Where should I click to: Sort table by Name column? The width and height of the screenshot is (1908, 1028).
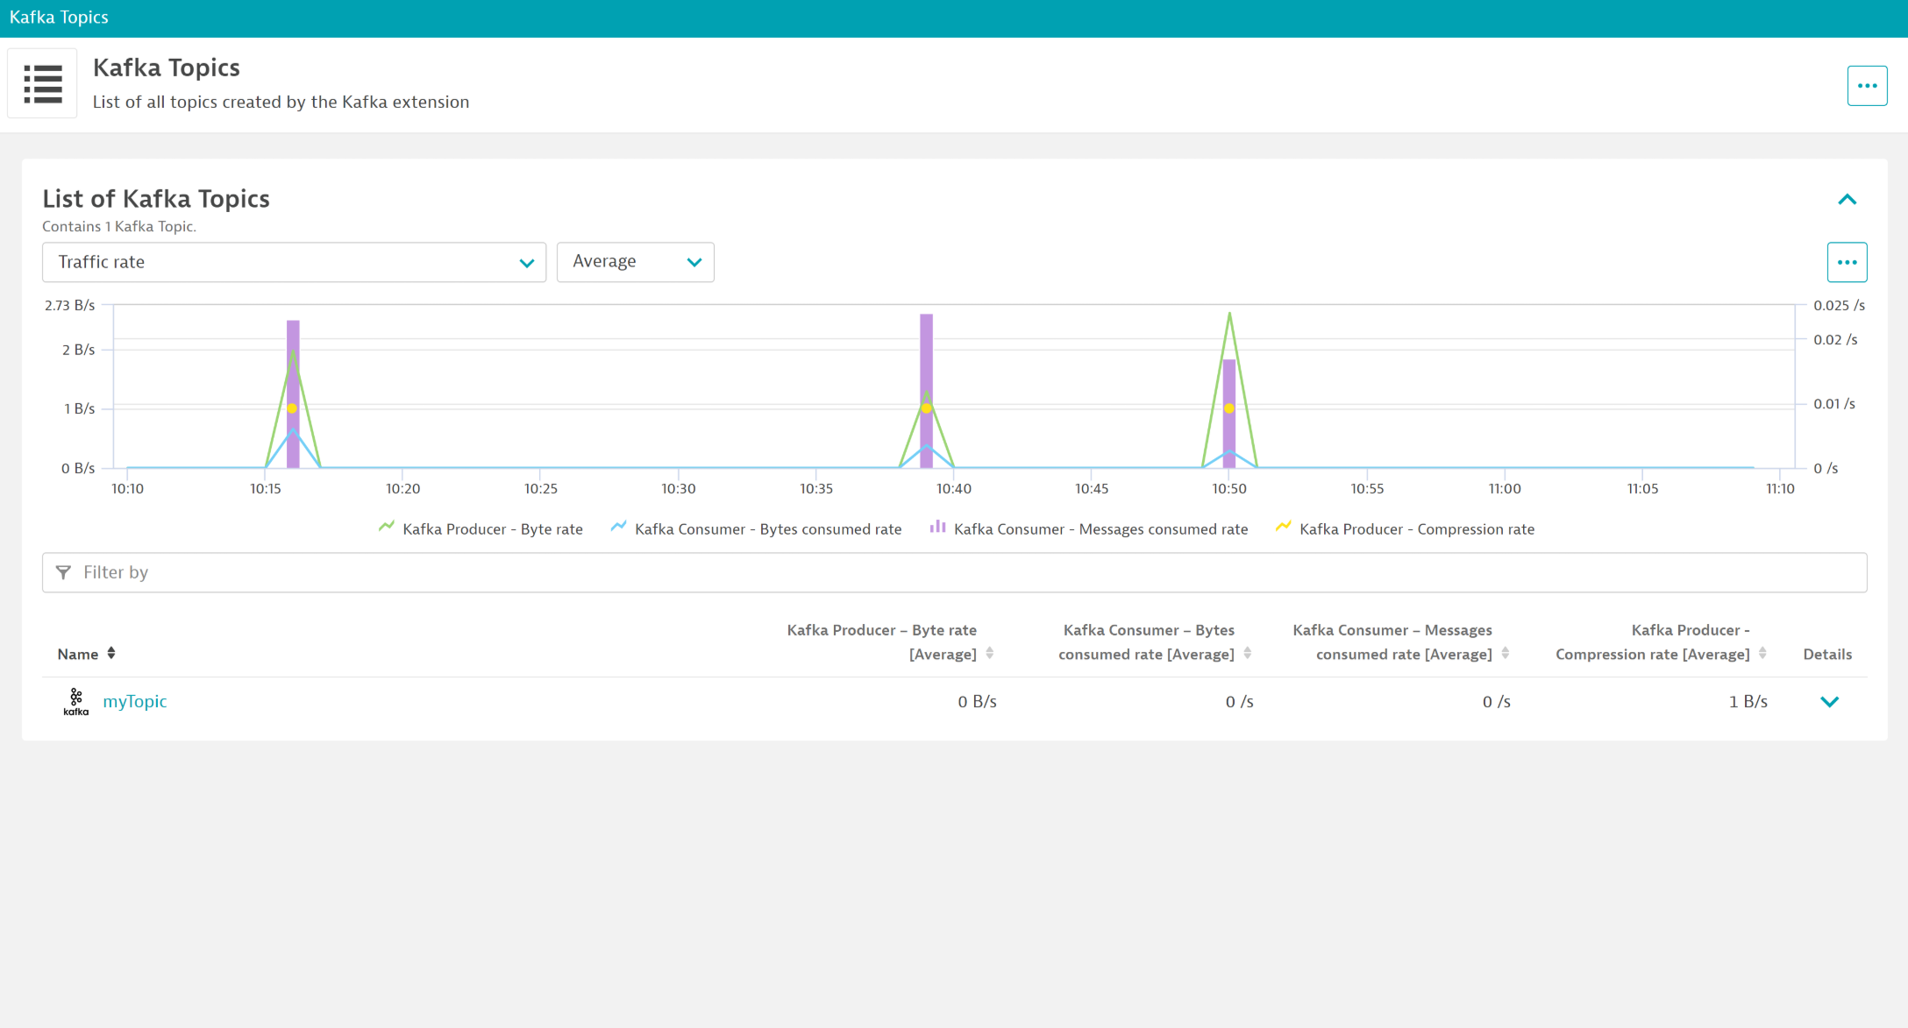tap(111, 654)
